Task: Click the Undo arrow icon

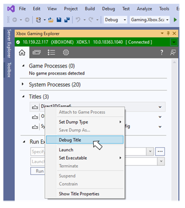Action: (x=78, y=20)
